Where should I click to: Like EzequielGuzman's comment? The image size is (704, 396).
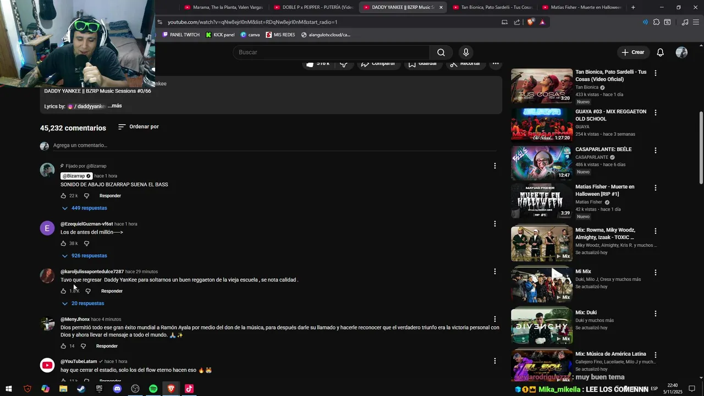(63, 243)
